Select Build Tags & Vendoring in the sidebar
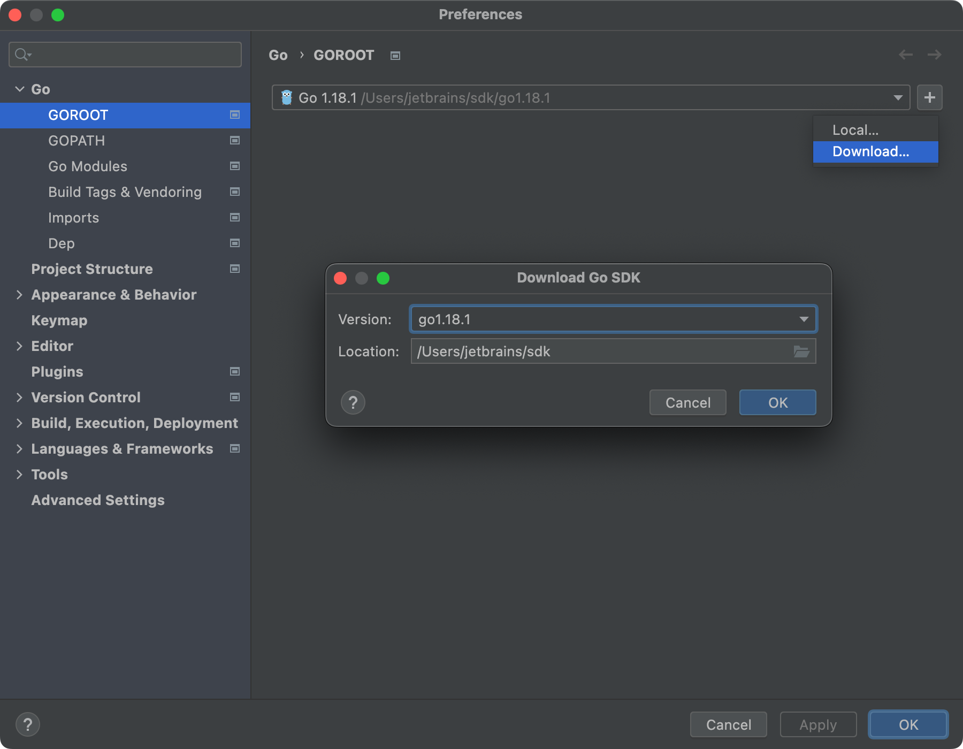Viewport: 963px width, 749px height. pos(125,192)
